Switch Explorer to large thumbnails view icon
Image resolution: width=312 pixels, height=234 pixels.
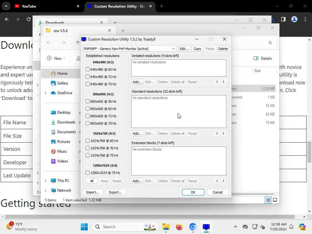tap(275, 200)
